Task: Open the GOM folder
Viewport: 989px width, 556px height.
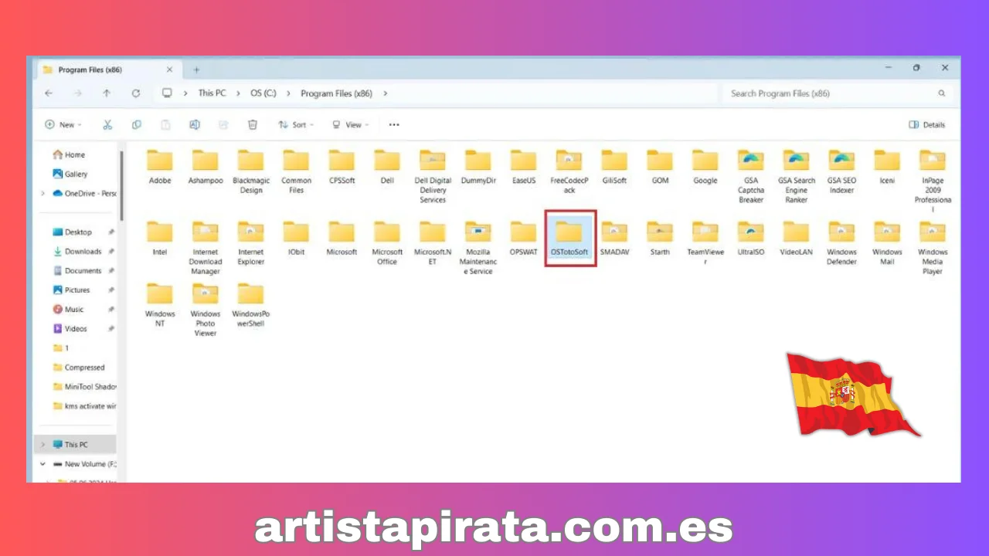Action: 660,167
